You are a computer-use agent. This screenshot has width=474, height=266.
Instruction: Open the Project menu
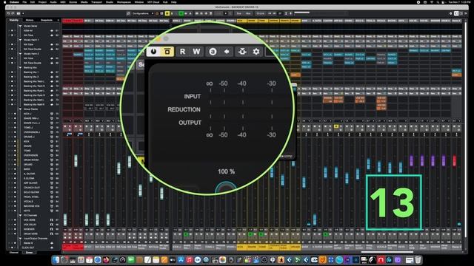pos(42,2)
